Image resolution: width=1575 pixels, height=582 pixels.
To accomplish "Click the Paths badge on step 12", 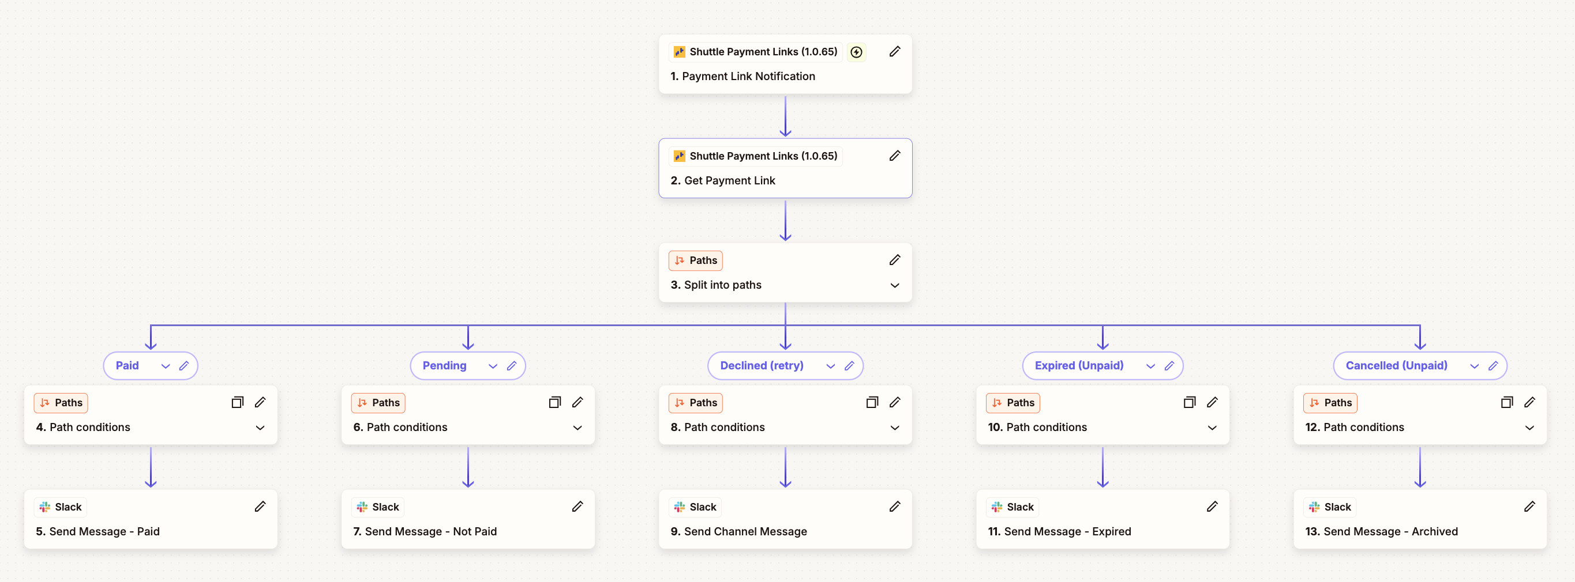I will [x=1330, y=402].
